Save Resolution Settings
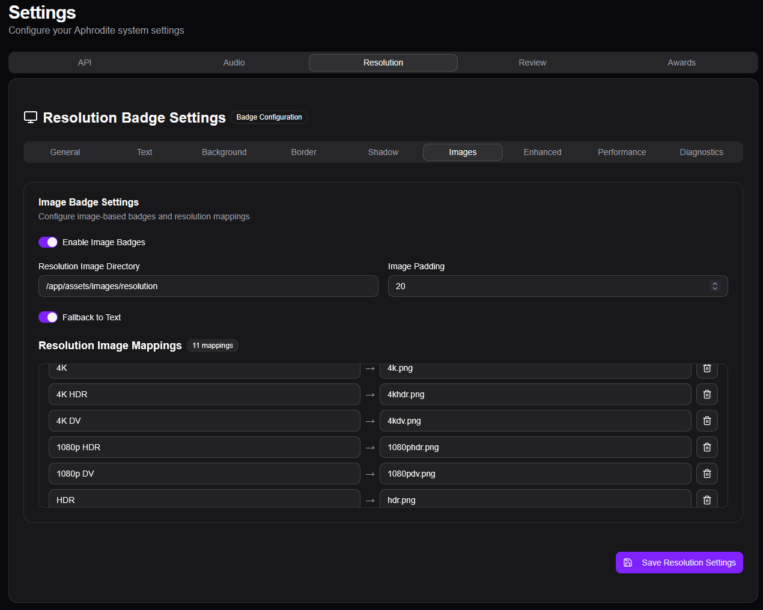The width and height of the screenshot is (763, 610). click(679, 563)
